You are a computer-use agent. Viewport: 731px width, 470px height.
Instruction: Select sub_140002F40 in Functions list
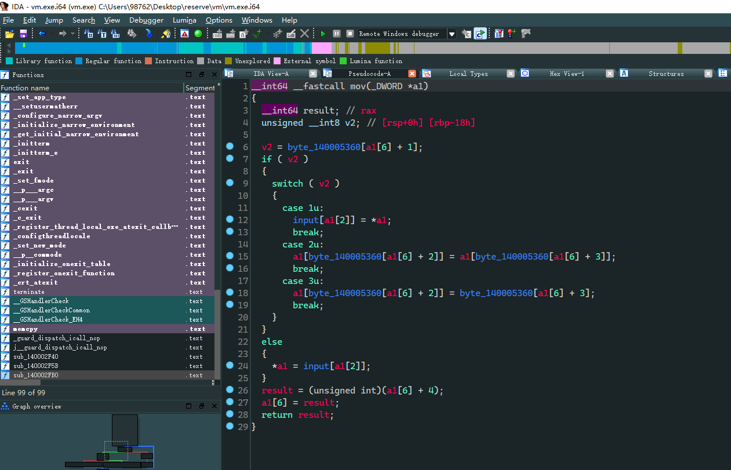36,357
